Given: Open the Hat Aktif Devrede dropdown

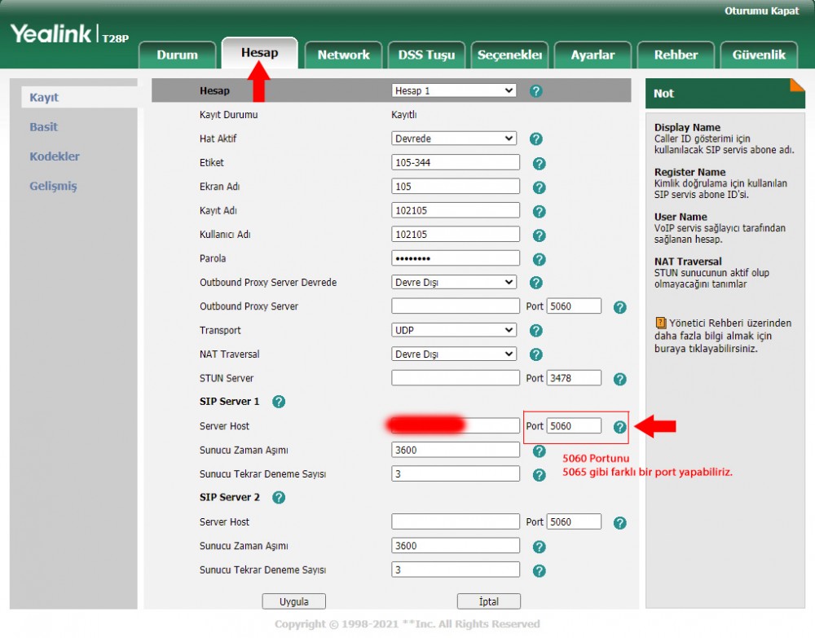Looking at the screenshot, I should (x=454, y=139).
